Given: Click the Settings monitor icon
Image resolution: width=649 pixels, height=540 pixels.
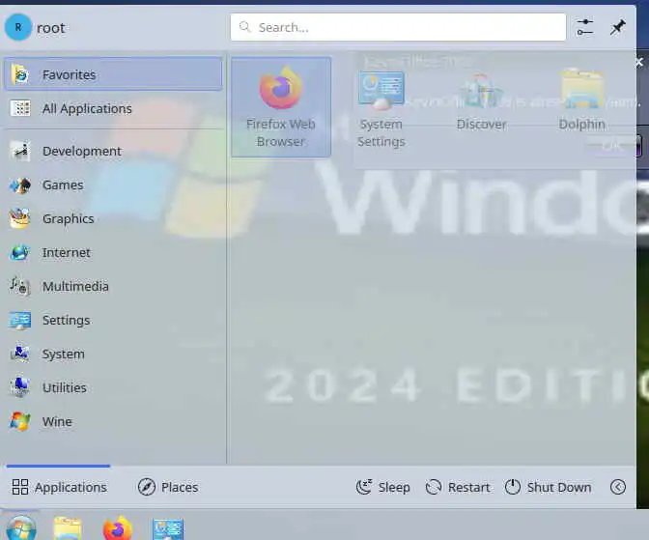Looking at the screenshot, I should pyautogui.click(x=20, y=320).
